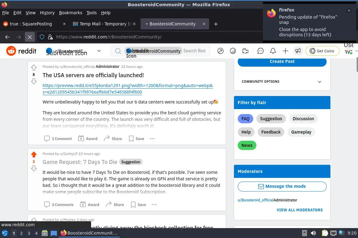
Task: Open user account dropdown in header
Action: point(351,51)
